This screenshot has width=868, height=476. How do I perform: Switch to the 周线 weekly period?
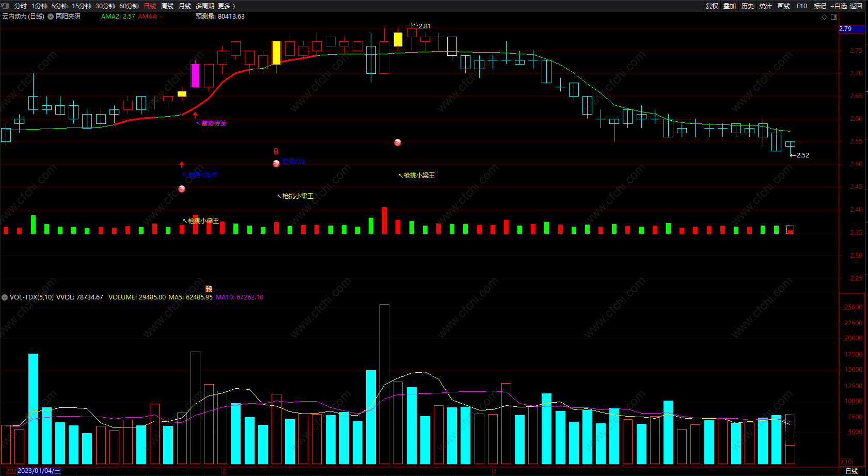click(167, 6)
